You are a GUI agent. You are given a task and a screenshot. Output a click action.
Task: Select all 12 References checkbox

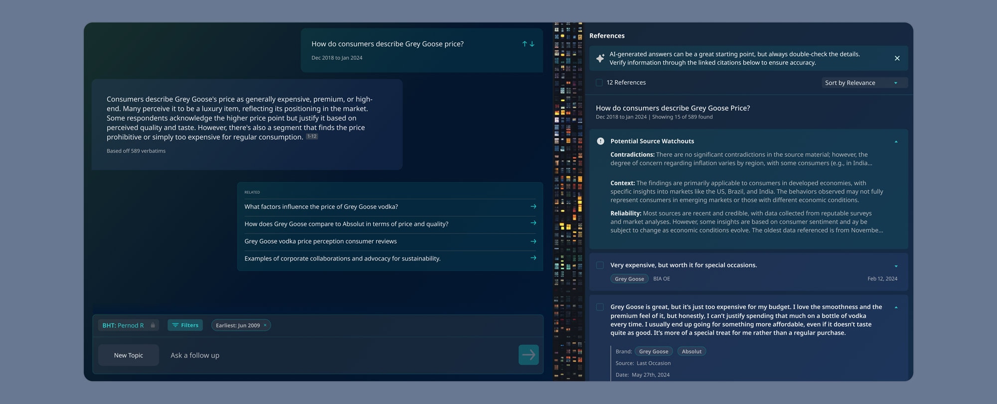pos(599,83)
